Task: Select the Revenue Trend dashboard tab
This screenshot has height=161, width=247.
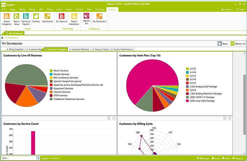Action: [101, 49]
